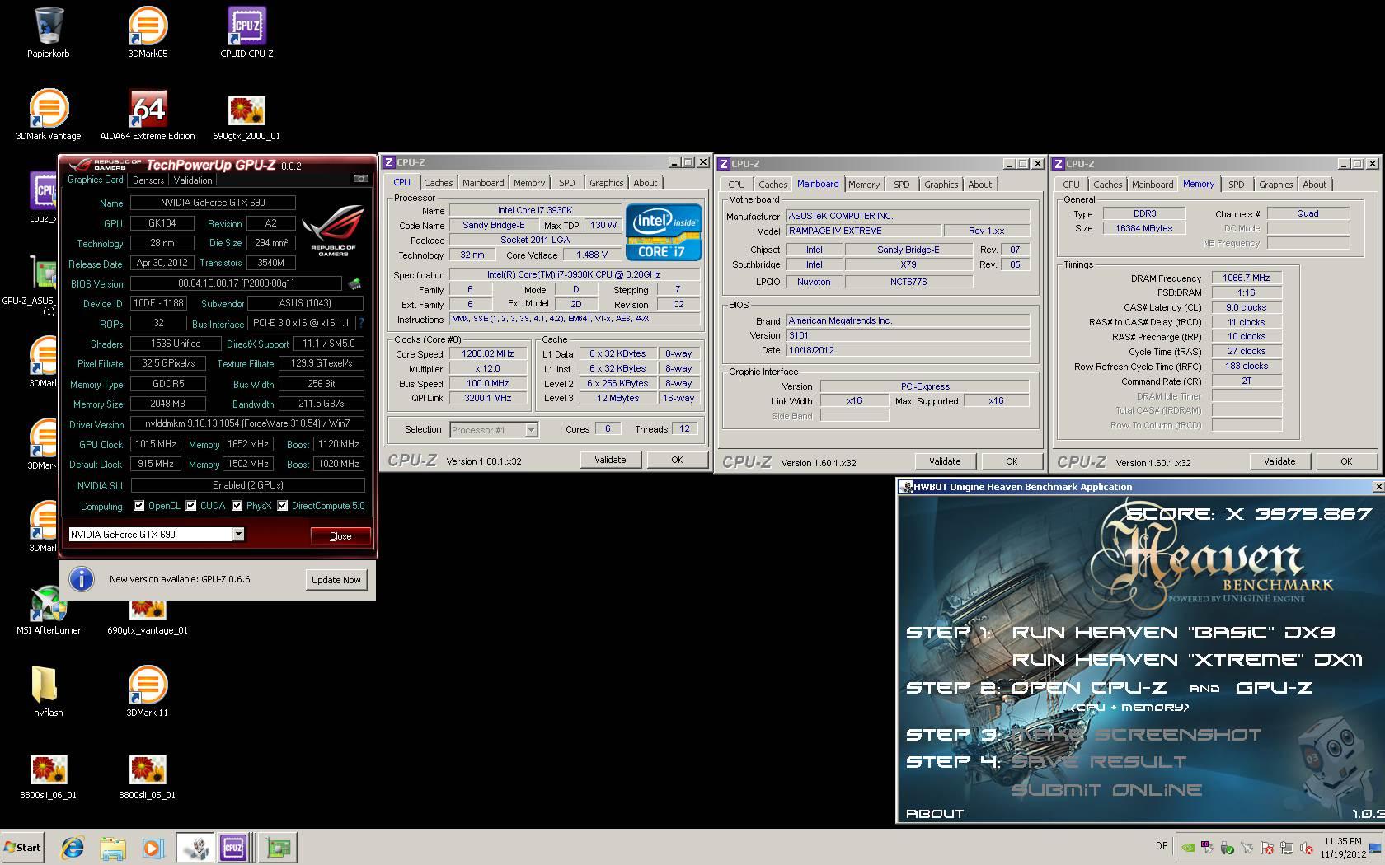Viewport: 1385px width, 865px height.
Task: Click the GPU-Z BIOS save chip icon
Action: pos(354,283)
